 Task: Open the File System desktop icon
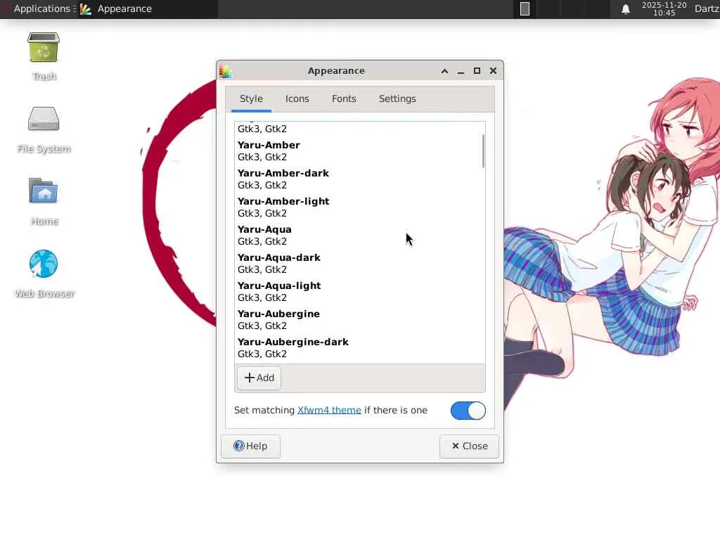(44, 129)
